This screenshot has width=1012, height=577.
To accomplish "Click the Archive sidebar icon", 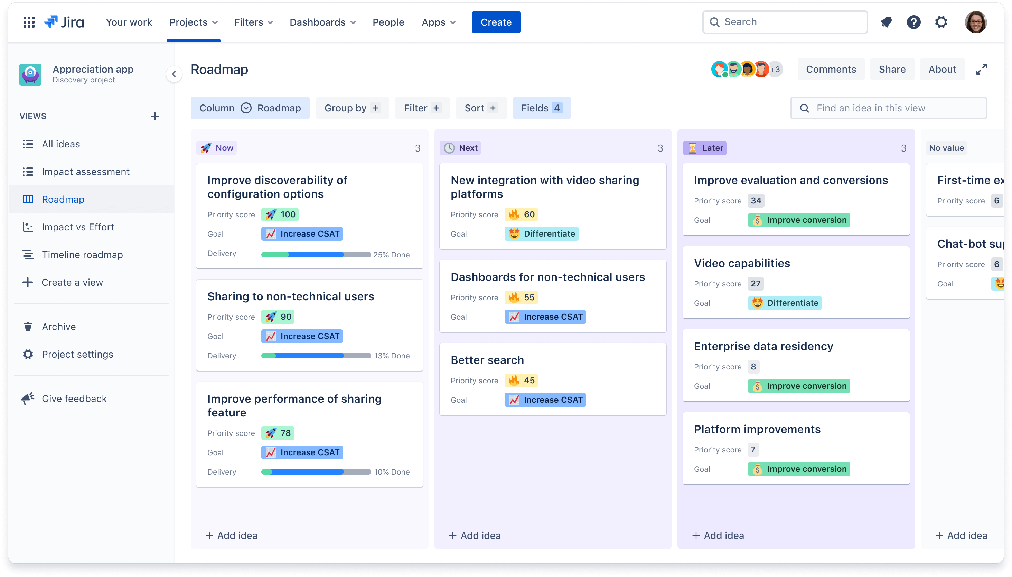I will (x=28, y=327).
